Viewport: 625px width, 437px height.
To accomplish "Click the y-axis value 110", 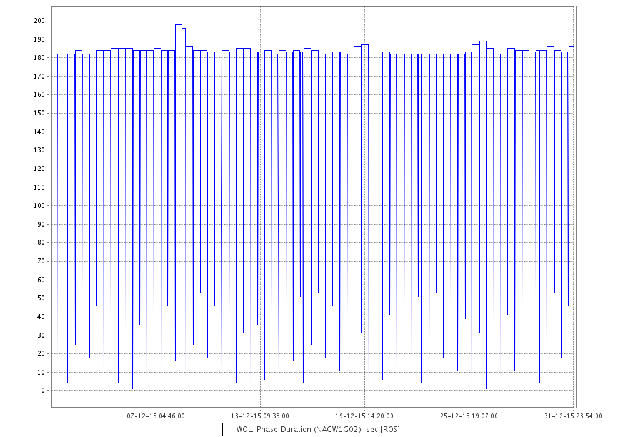I will coord(39,187).
